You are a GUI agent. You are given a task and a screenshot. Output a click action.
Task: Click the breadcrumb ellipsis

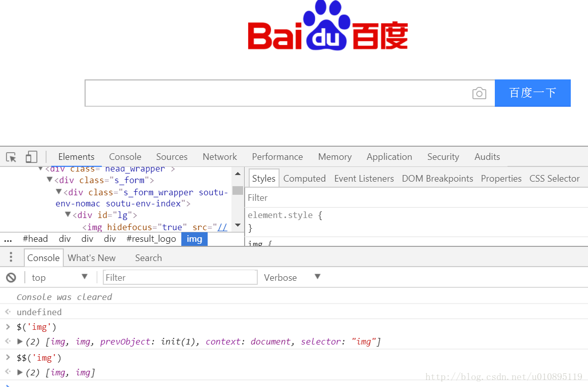pos(8,240)
